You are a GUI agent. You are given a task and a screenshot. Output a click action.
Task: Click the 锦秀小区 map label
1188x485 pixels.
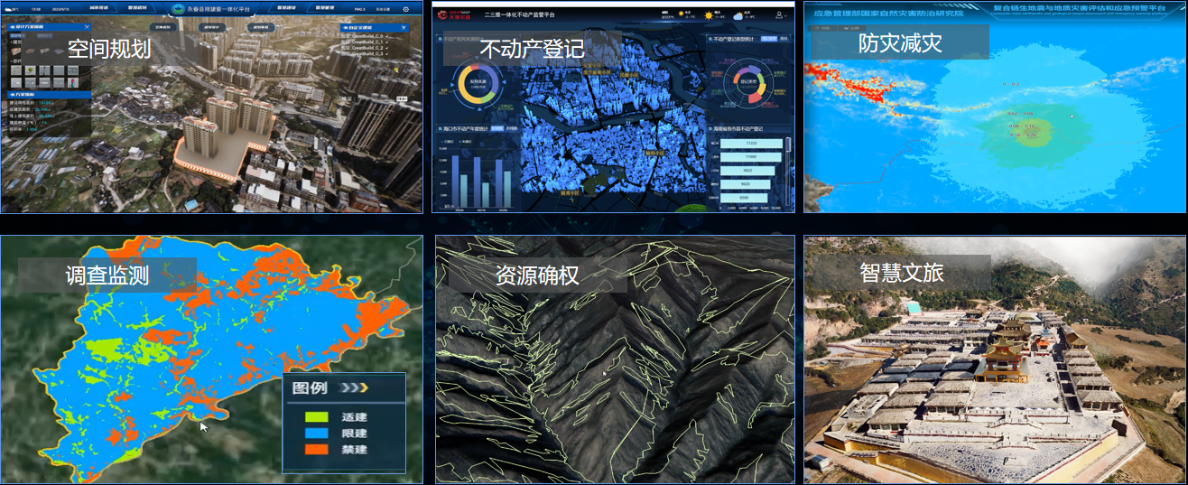pos(570,192)
